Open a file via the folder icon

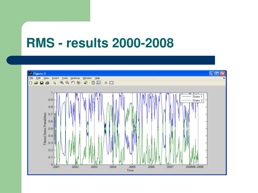click(x=36, y=83)
